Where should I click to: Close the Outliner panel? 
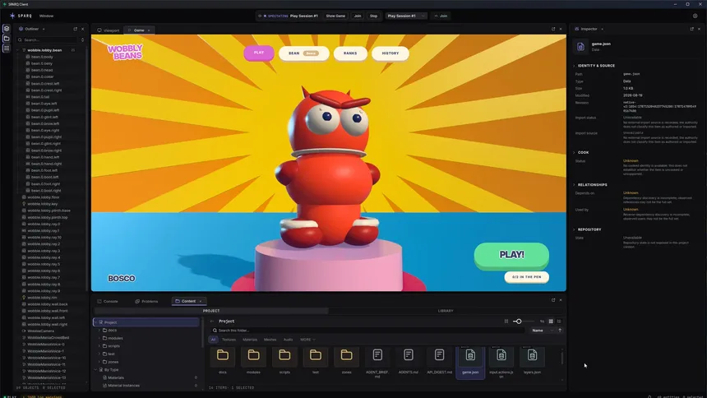(82, 29)
